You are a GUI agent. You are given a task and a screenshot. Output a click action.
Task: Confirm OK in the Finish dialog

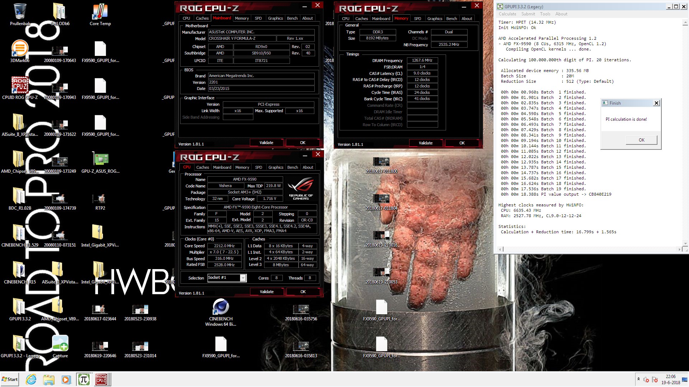(x=641, y=140)
